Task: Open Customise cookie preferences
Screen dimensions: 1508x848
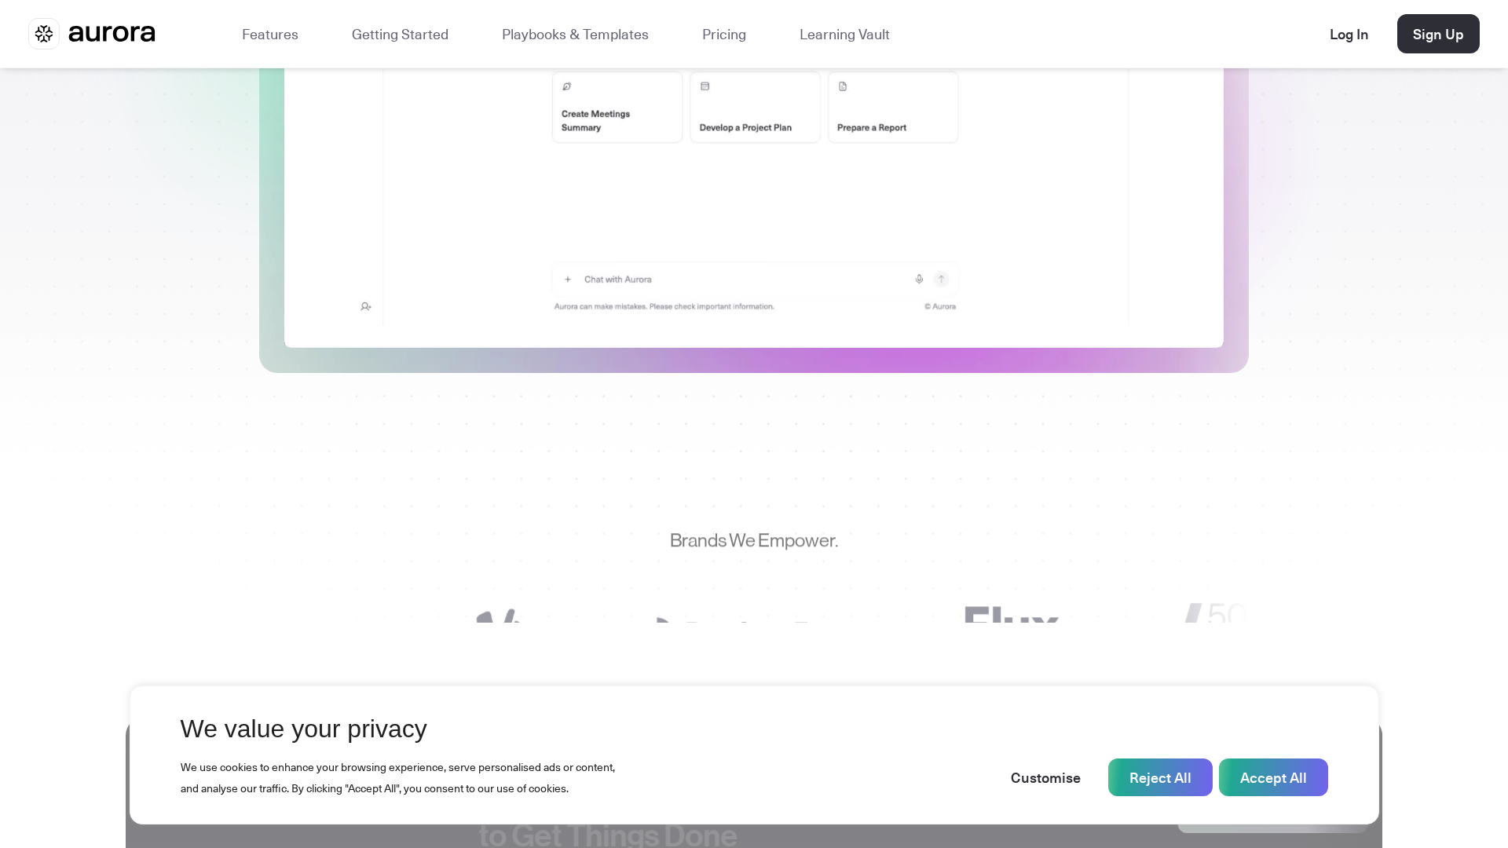Action: coord(1045,777)
